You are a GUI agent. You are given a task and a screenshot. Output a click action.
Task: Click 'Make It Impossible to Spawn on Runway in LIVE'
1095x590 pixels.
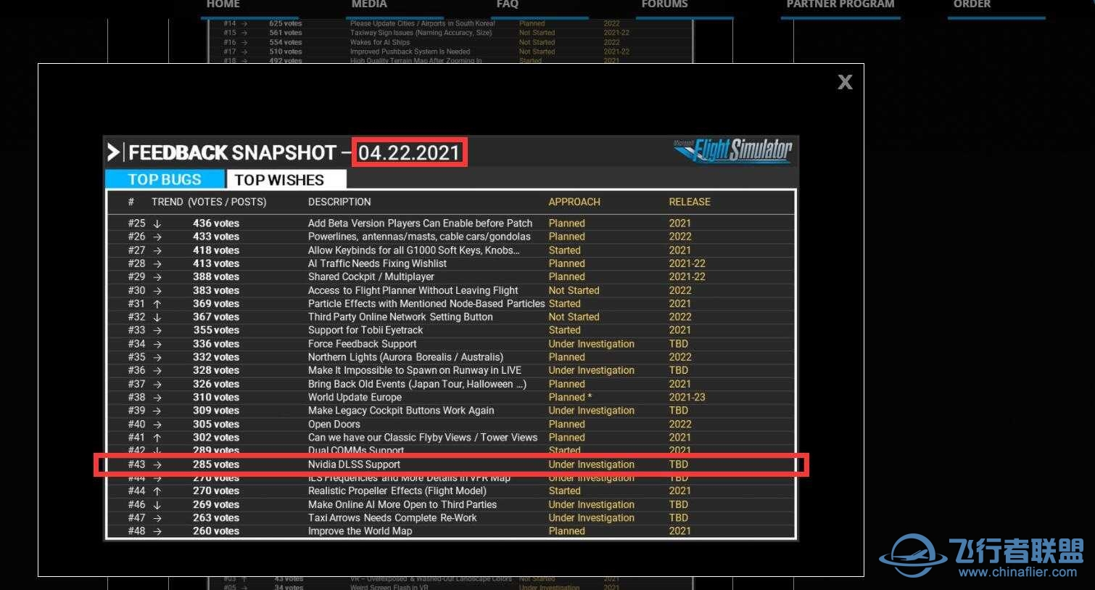point(415,370)
